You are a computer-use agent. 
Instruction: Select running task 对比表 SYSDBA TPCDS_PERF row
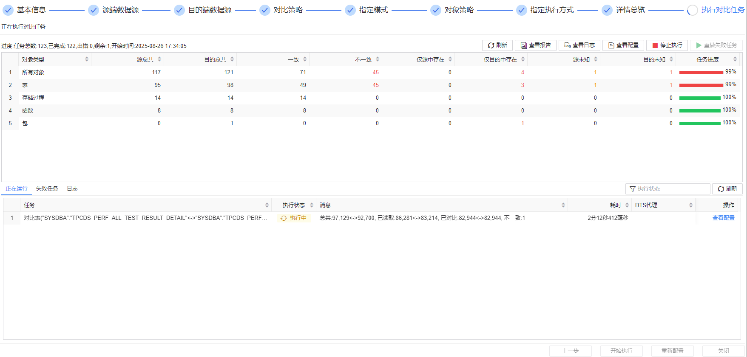[371, 218]
